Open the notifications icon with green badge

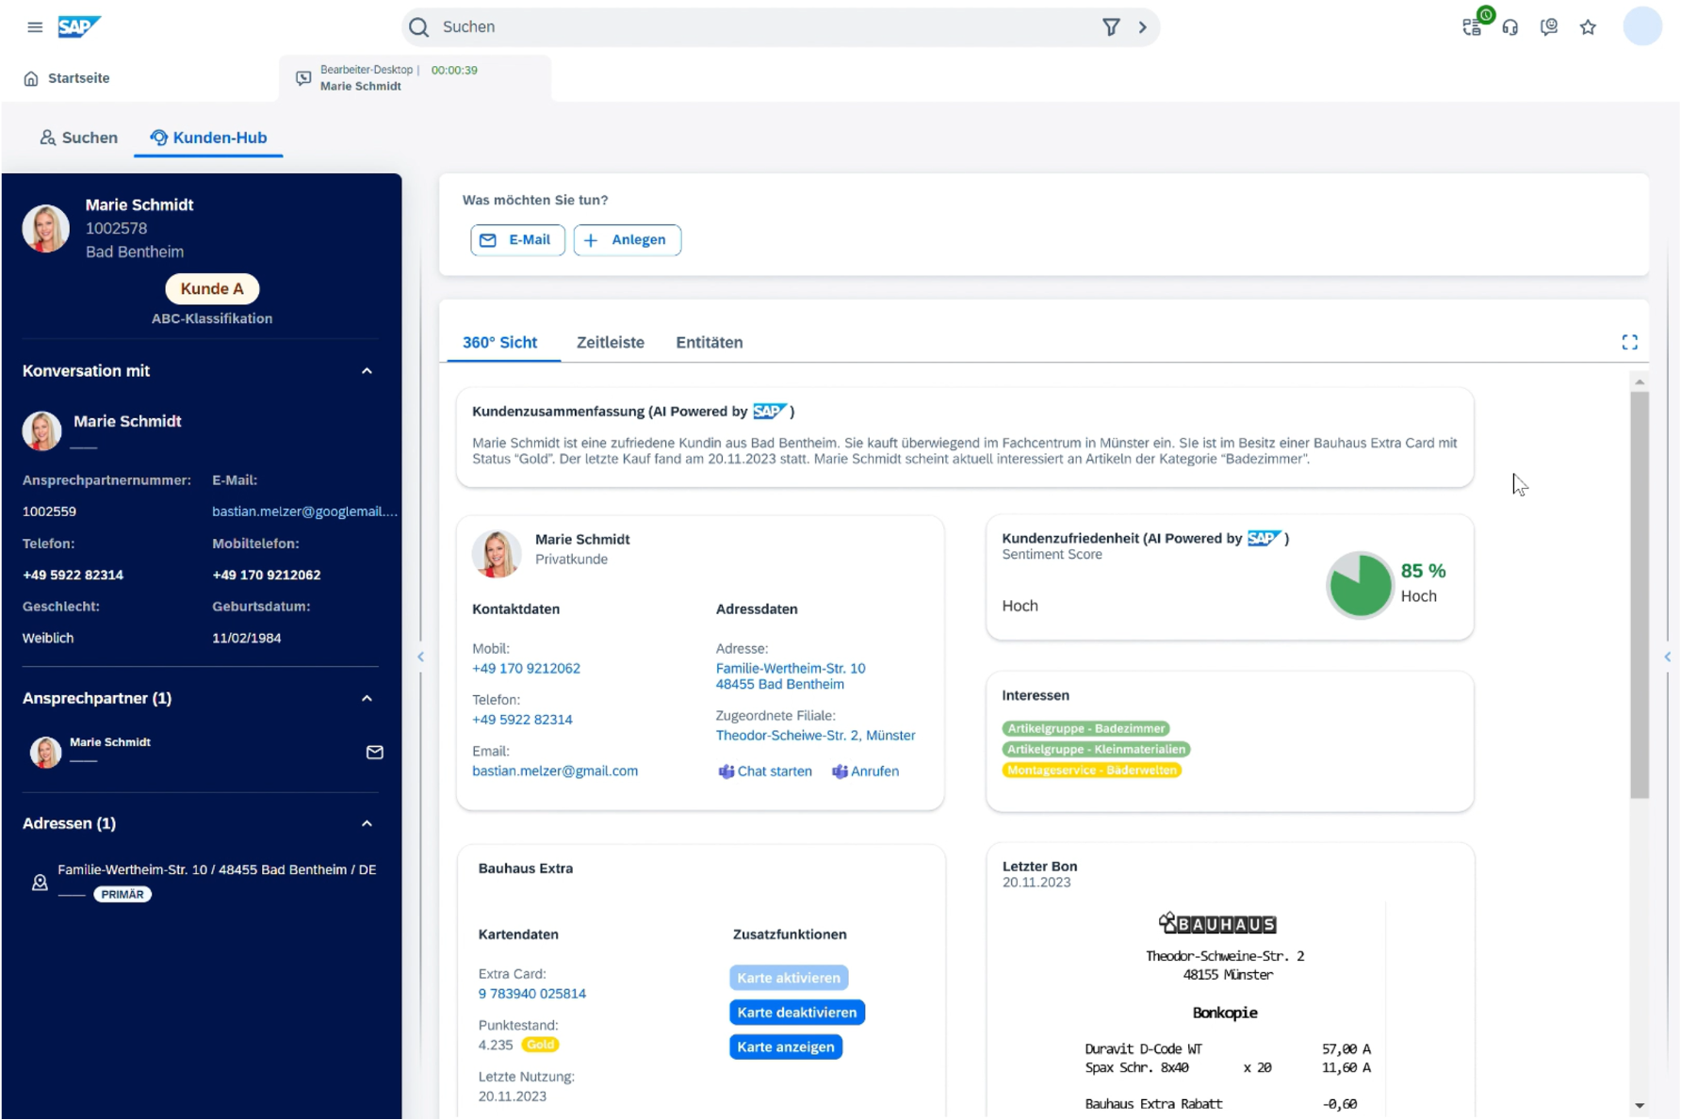[1472, 26]
